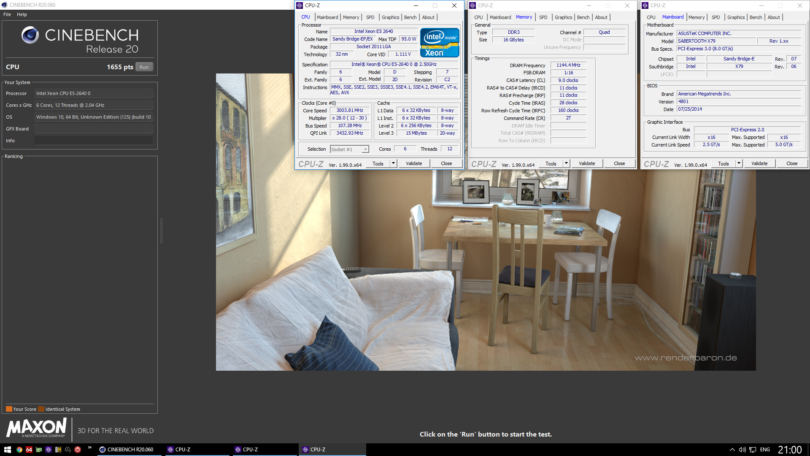Open Graphics tab in the Mainboard CPU-Z window
The width and height of the screenshot is (810, 456).
pyautogui.click(x=736, y=17)
